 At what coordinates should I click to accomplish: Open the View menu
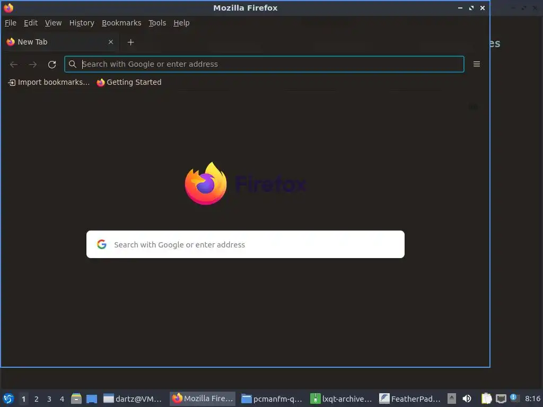coord(54,23)
